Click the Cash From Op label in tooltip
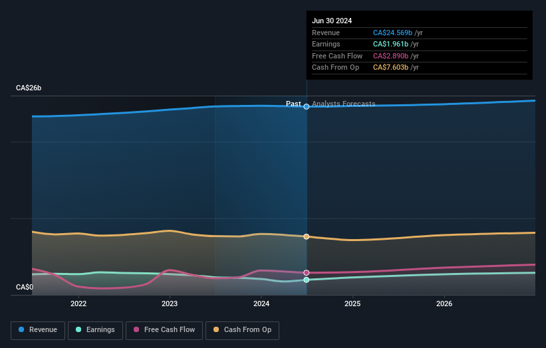This screenshot has height=348, width=546. [335, 68]
